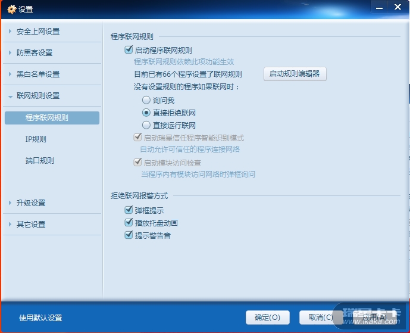
Task: Click 拒绝联网报警方式 section heading
Action: pos(139,196)
